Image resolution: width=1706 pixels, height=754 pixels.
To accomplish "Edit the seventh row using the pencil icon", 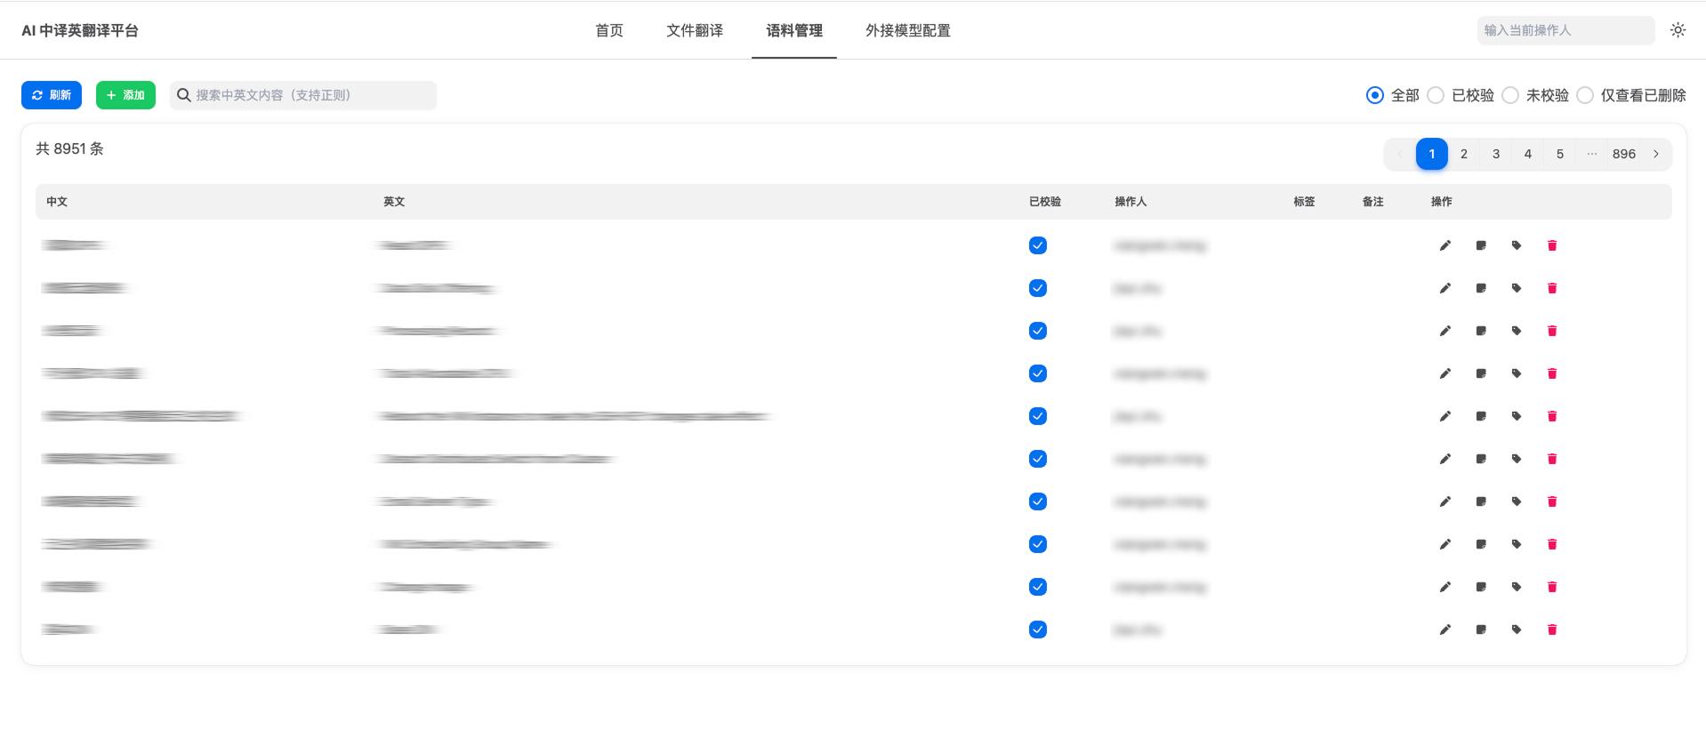I will [x=1445, y=501].
